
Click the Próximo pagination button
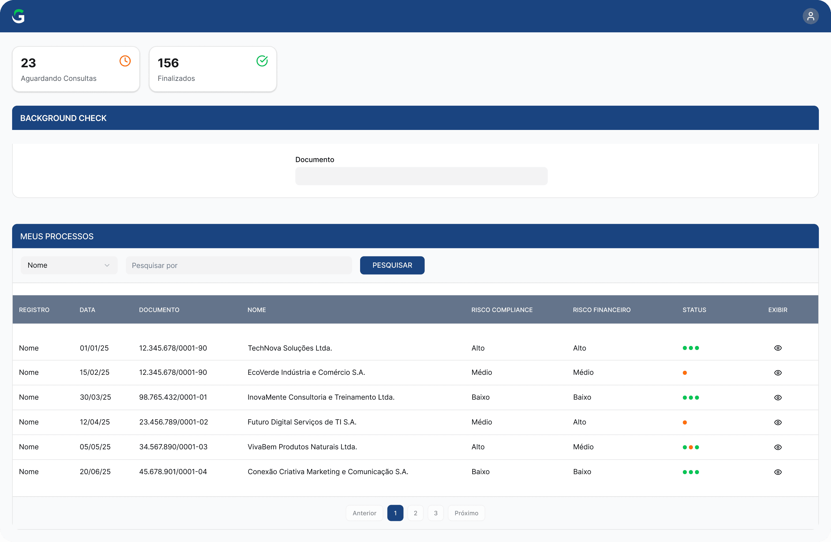pos(467,513)
